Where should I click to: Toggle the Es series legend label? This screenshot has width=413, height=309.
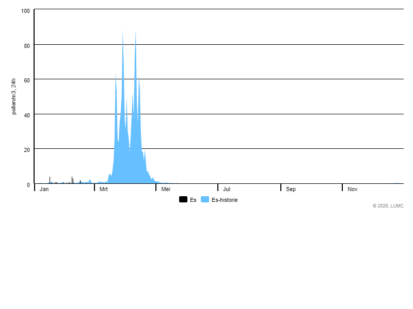193,200
